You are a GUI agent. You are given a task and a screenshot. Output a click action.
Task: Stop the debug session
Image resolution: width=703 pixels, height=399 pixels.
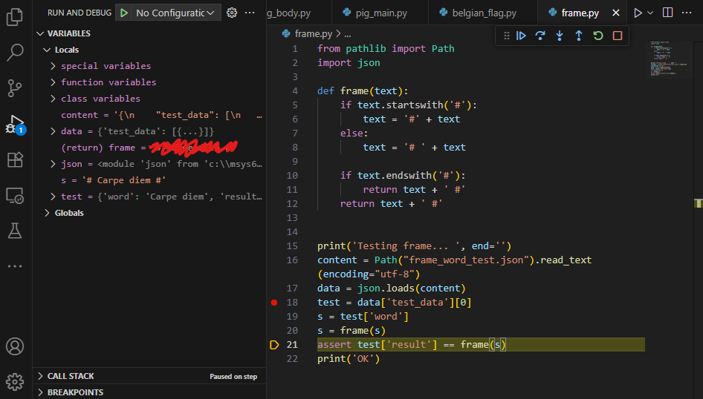point(618,36)
